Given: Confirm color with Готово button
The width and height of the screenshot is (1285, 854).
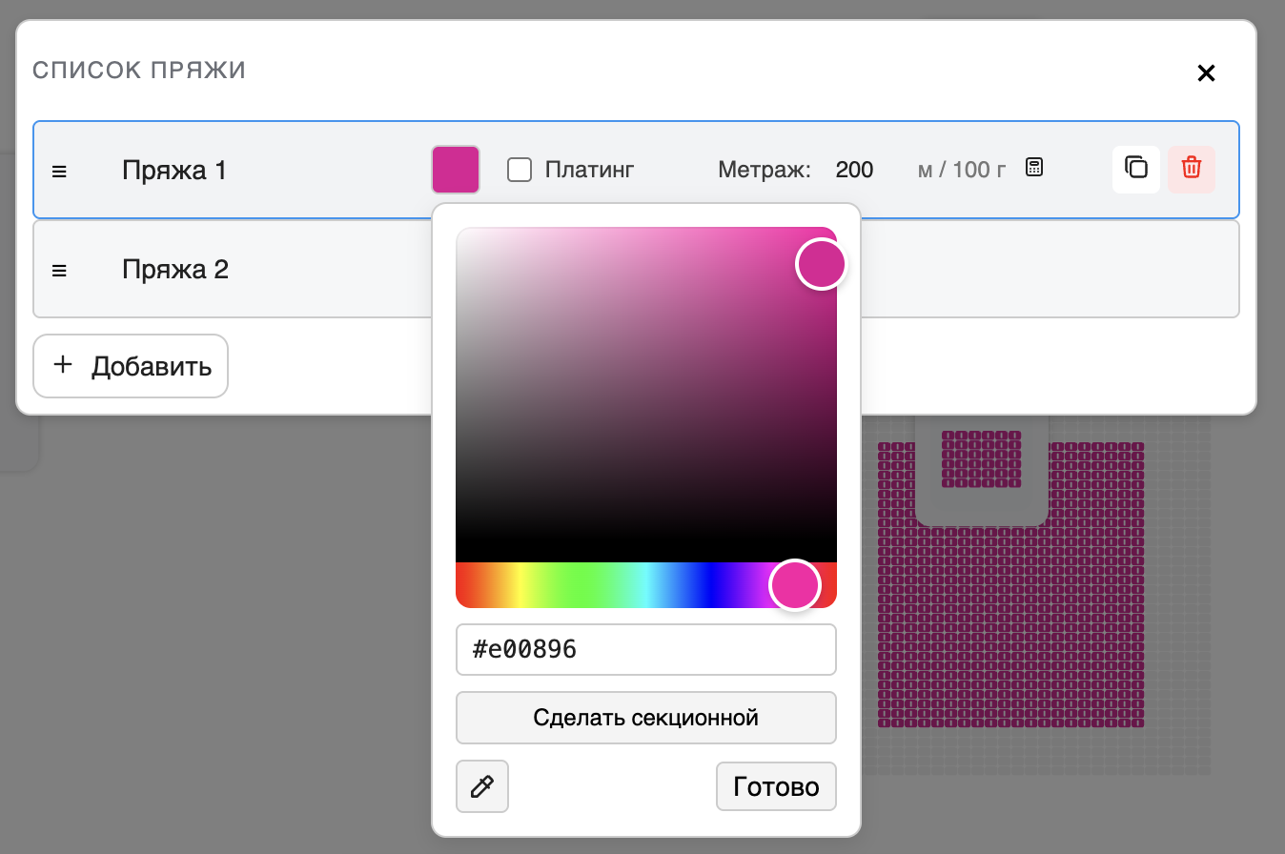Looking at the screenshot, I should [776, 786].
